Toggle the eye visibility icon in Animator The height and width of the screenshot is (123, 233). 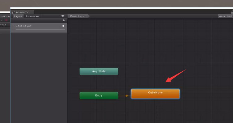coord(63,16)
